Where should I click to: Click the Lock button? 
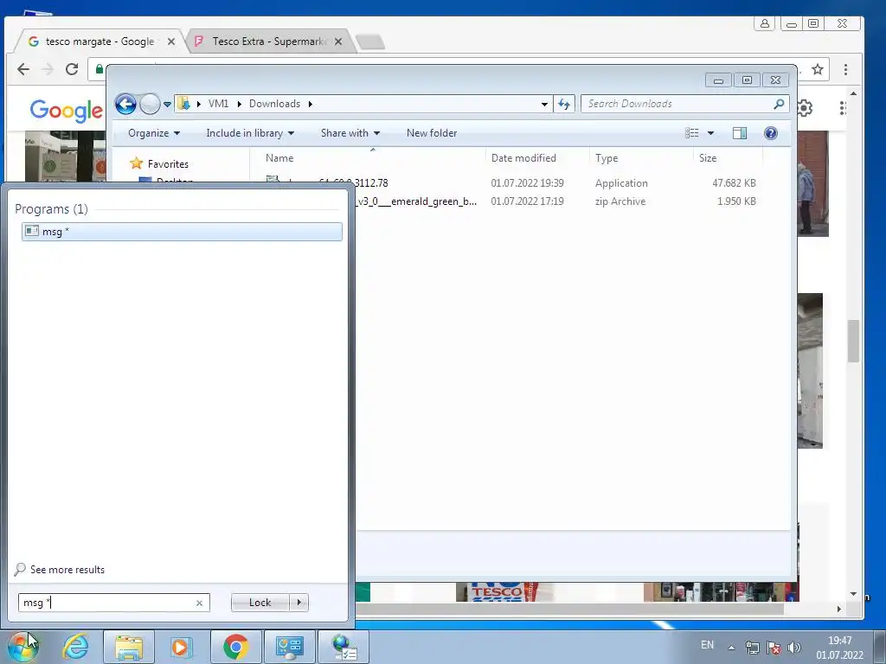click(x=260, y=603)
